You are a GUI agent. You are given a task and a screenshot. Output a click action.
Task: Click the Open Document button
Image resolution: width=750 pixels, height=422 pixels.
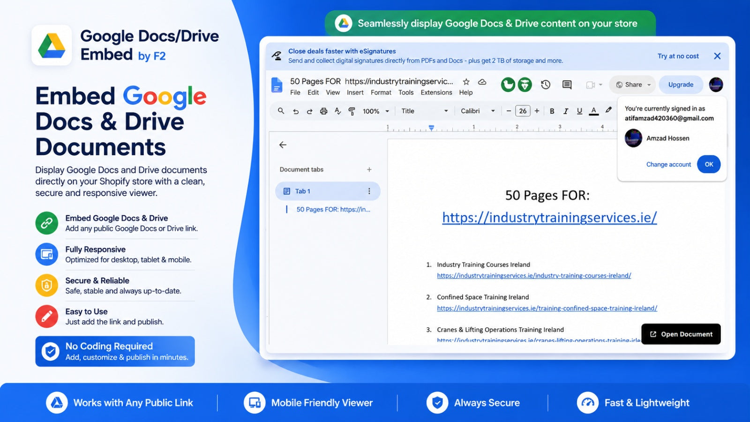coord(681,334)
